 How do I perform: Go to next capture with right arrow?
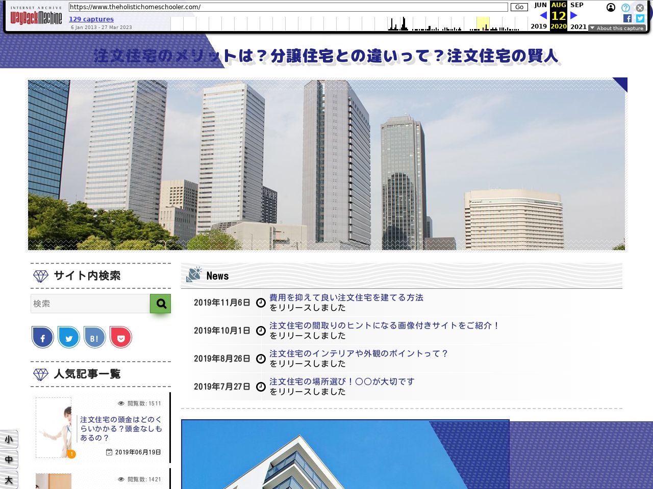coord(574,15)
